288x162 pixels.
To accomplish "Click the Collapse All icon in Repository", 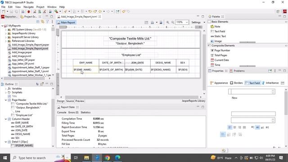I will point(38,22).
